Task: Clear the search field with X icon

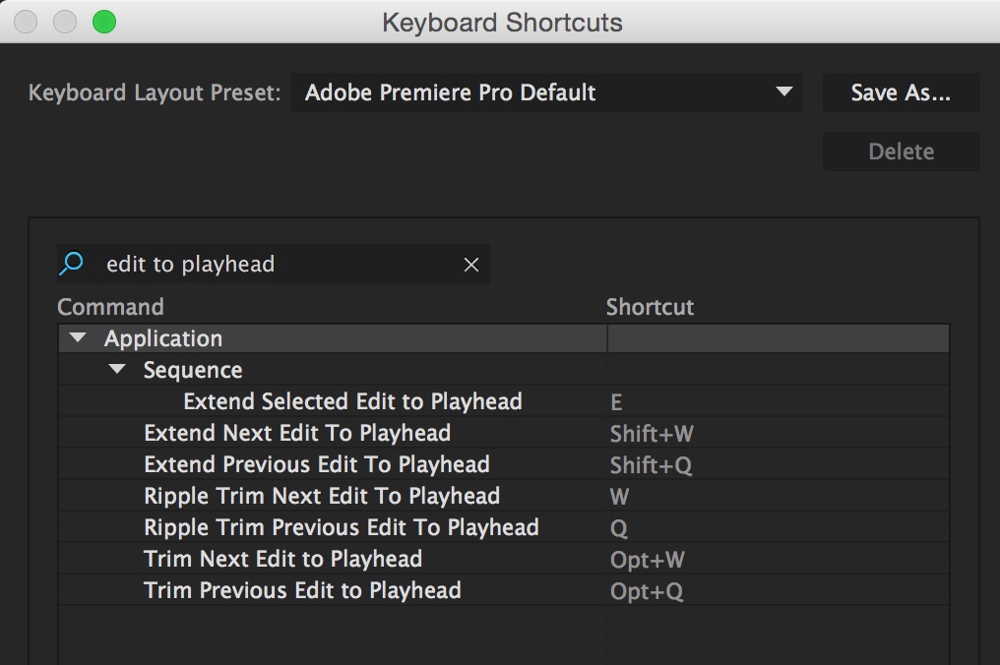Action: [x=471, y=265]
